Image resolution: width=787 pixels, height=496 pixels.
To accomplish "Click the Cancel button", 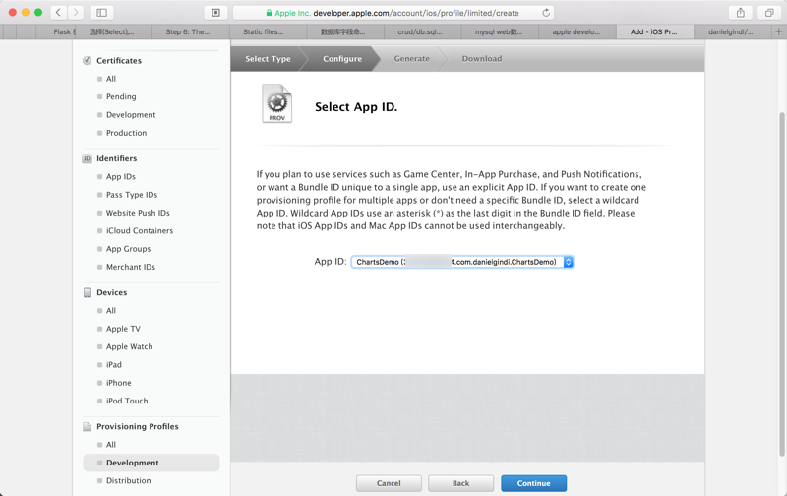I will point(389,483).
